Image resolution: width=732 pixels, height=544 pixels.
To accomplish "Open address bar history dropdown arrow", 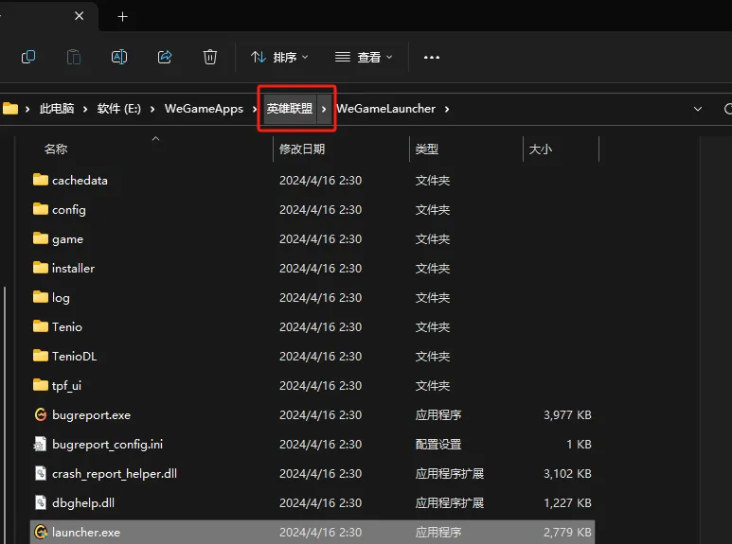I will [698, 109].
